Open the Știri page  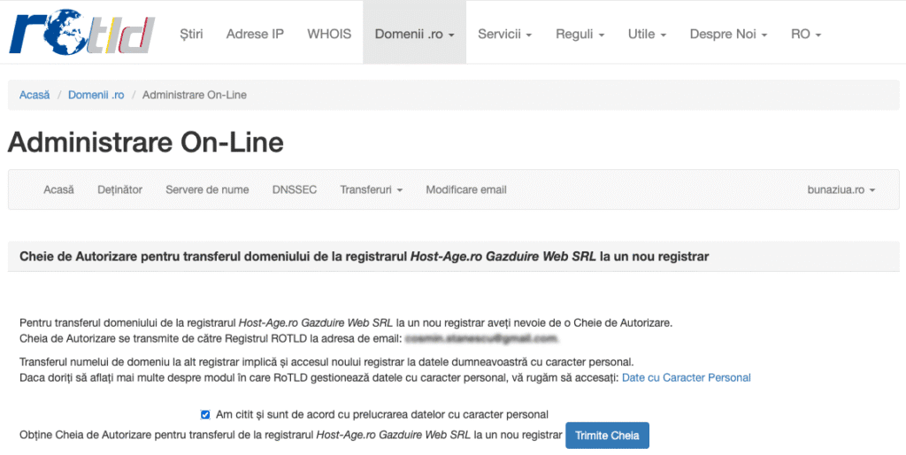point(191,34)
